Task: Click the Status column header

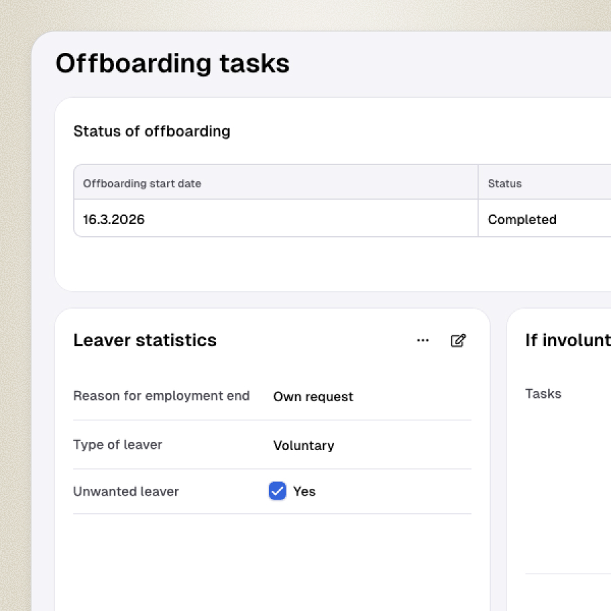Action: (x=504, y=183)
